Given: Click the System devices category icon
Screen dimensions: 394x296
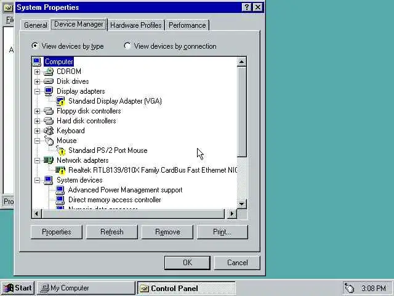Looking at the screenshot, I should pyautogui.click(x=48, y=180).
